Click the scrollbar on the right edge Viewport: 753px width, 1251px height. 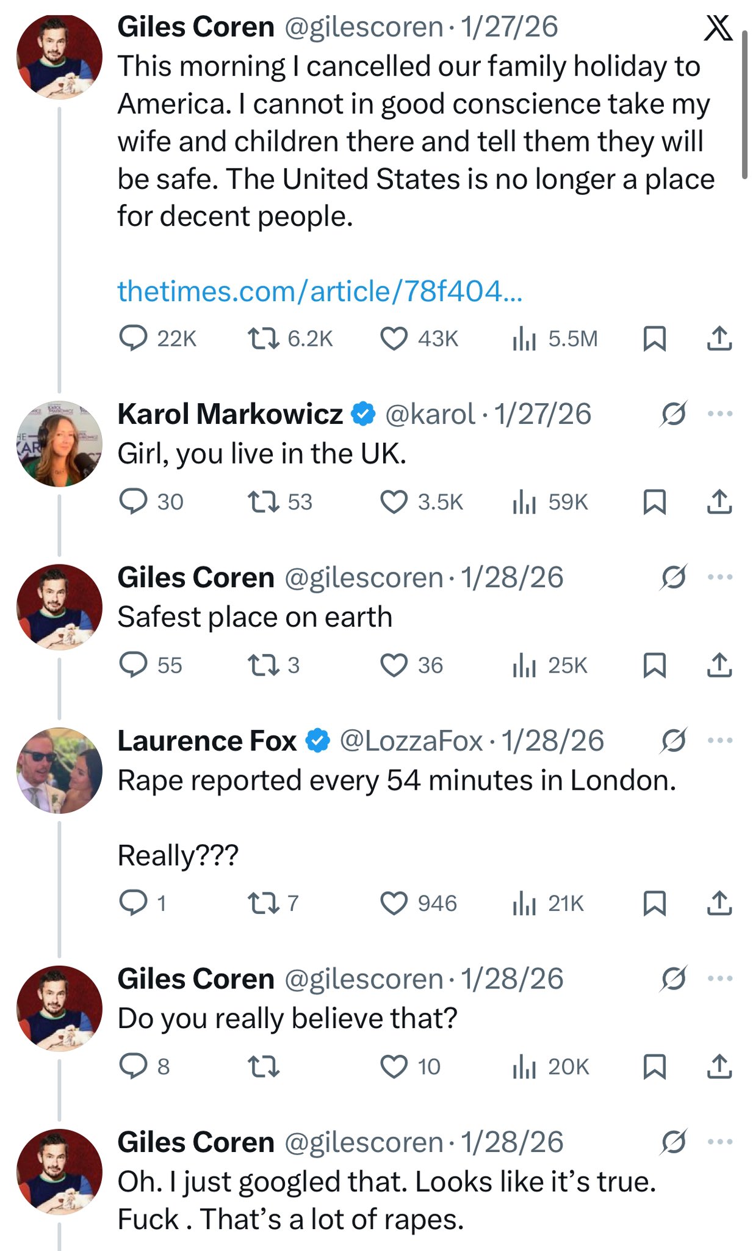(x=744, y=104)
